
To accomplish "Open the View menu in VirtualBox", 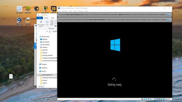I will click(x=70, y=11).
